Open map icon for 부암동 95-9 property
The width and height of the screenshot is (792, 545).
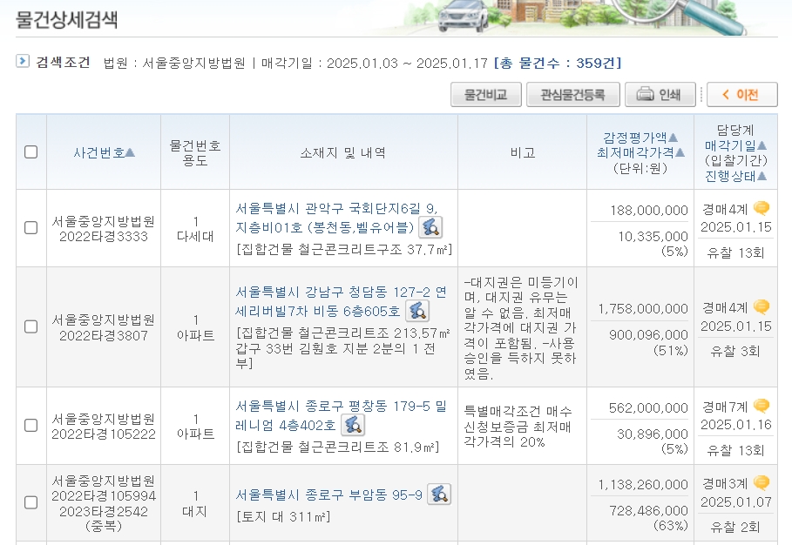(x=439, y=494)
